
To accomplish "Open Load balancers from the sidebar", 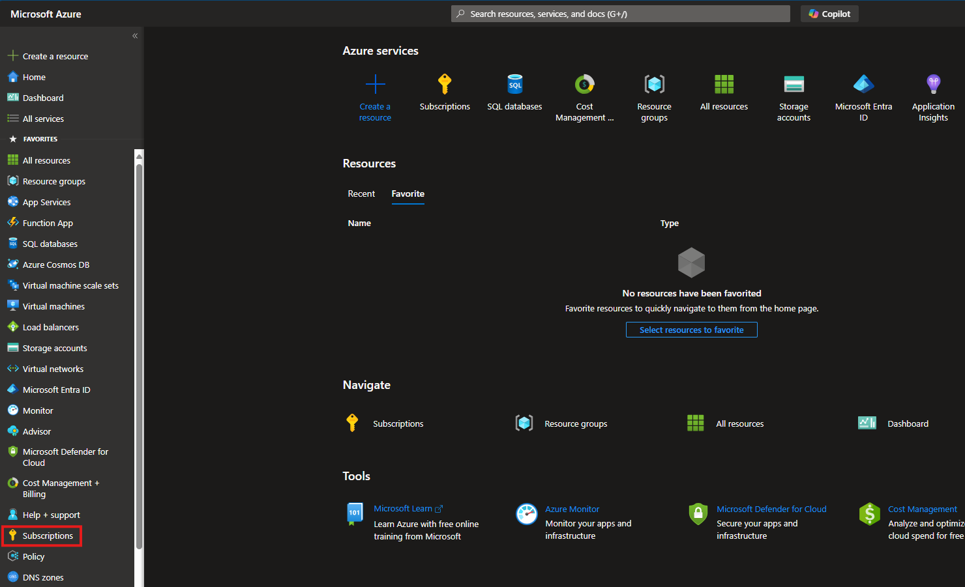I will [x=50, y=326].
